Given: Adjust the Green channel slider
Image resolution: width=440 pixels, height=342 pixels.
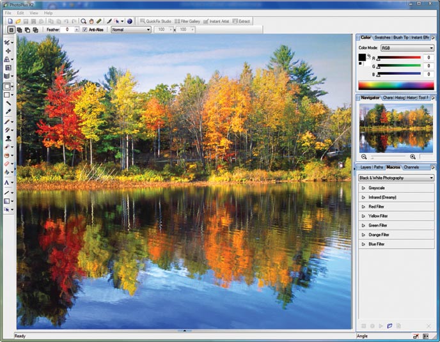Looking at the screenshot, I should pos(399,66).
